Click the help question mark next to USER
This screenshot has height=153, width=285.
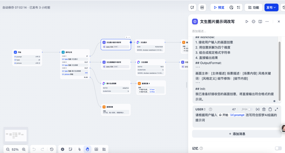[x=211, y=109]
